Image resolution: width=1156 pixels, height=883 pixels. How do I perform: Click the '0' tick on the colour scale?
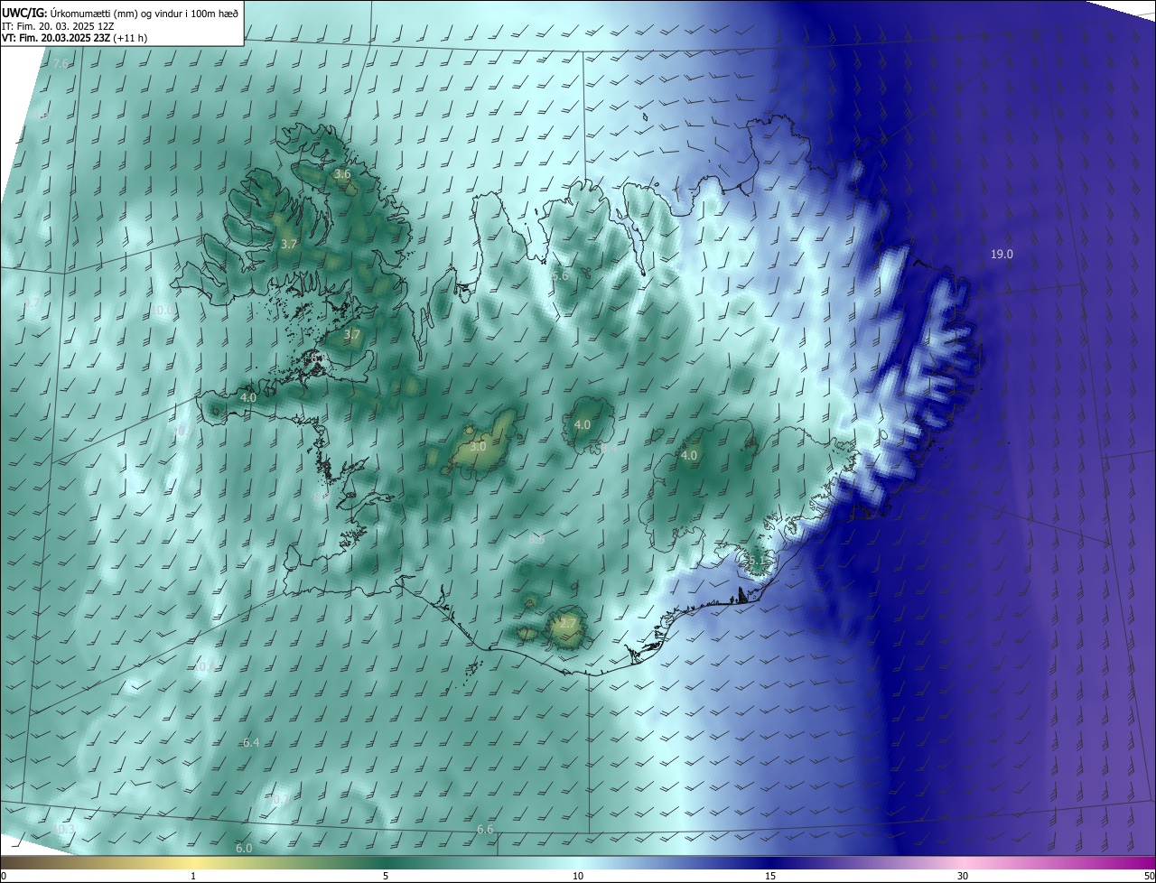(4, 877)
